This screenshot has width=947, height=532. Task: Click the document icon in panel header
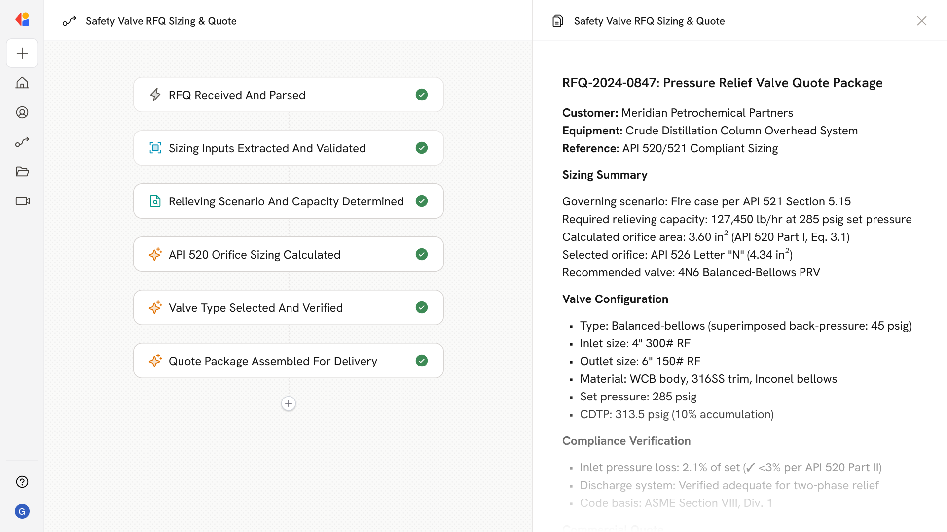coord(558,21)
